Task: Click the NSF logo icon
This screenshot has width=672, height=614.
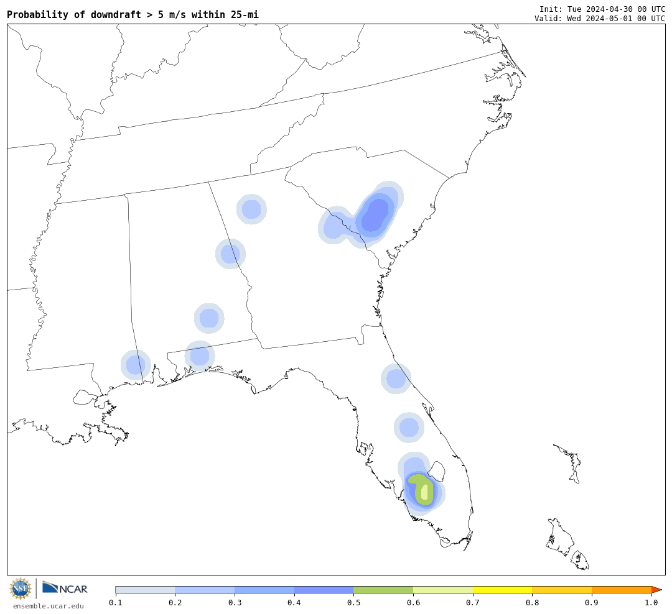Action: pos(20,589)
